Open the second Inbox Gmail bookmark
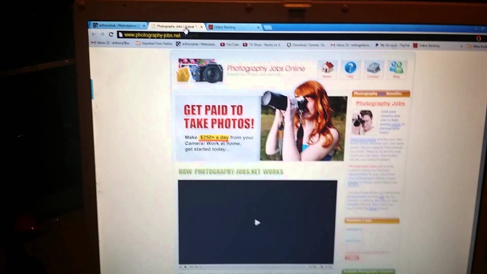 (x=350, y=45)
